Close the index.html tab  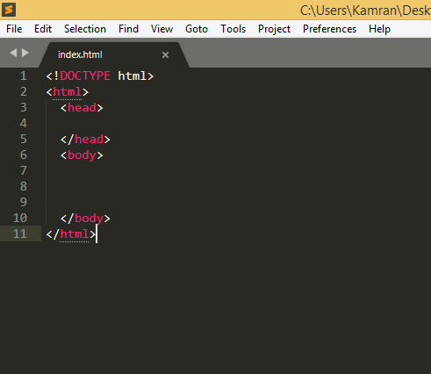click(x=165, y=54)
